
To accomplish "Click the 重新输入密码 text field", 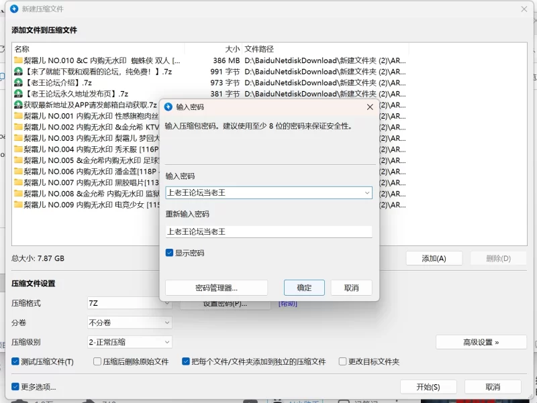I will point(268,232).
